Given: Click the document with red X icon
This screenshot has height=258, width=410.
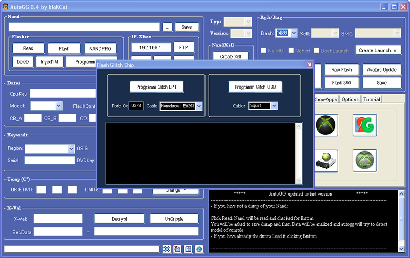Looking at the screenshot, I should click(177, 249).
